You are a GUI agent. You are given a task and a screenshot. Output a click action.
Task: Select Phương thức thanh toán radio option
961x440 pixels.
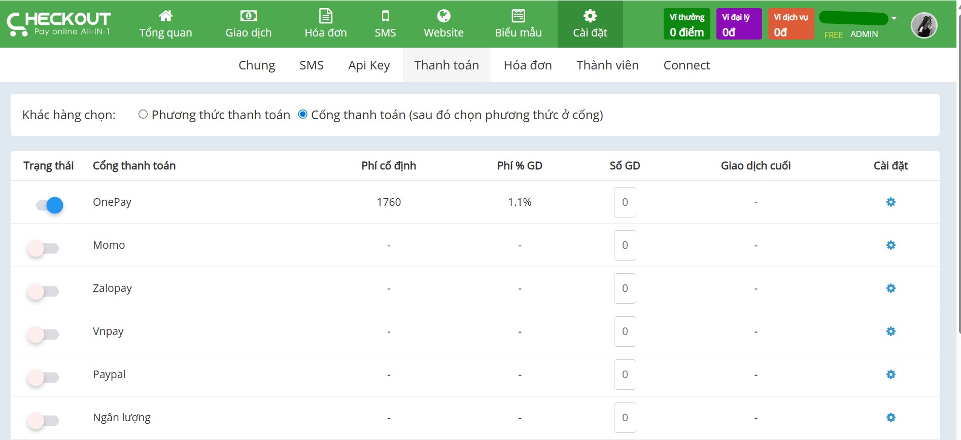coord(143,115)
